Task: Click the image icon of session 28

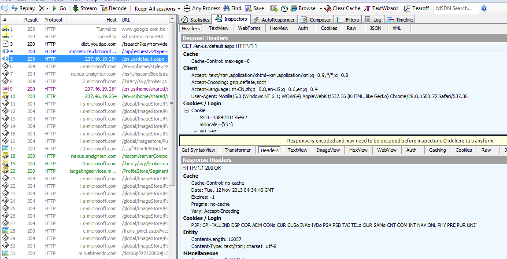Action: (x=6, y=230)
